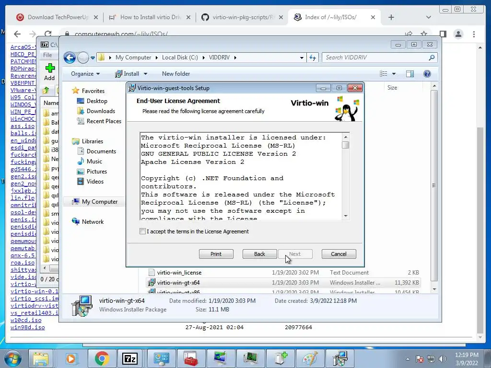This screenshot has height=368, width=491.
Task: Open the File menu in 7-Zip window
Action: click(47, 55)
